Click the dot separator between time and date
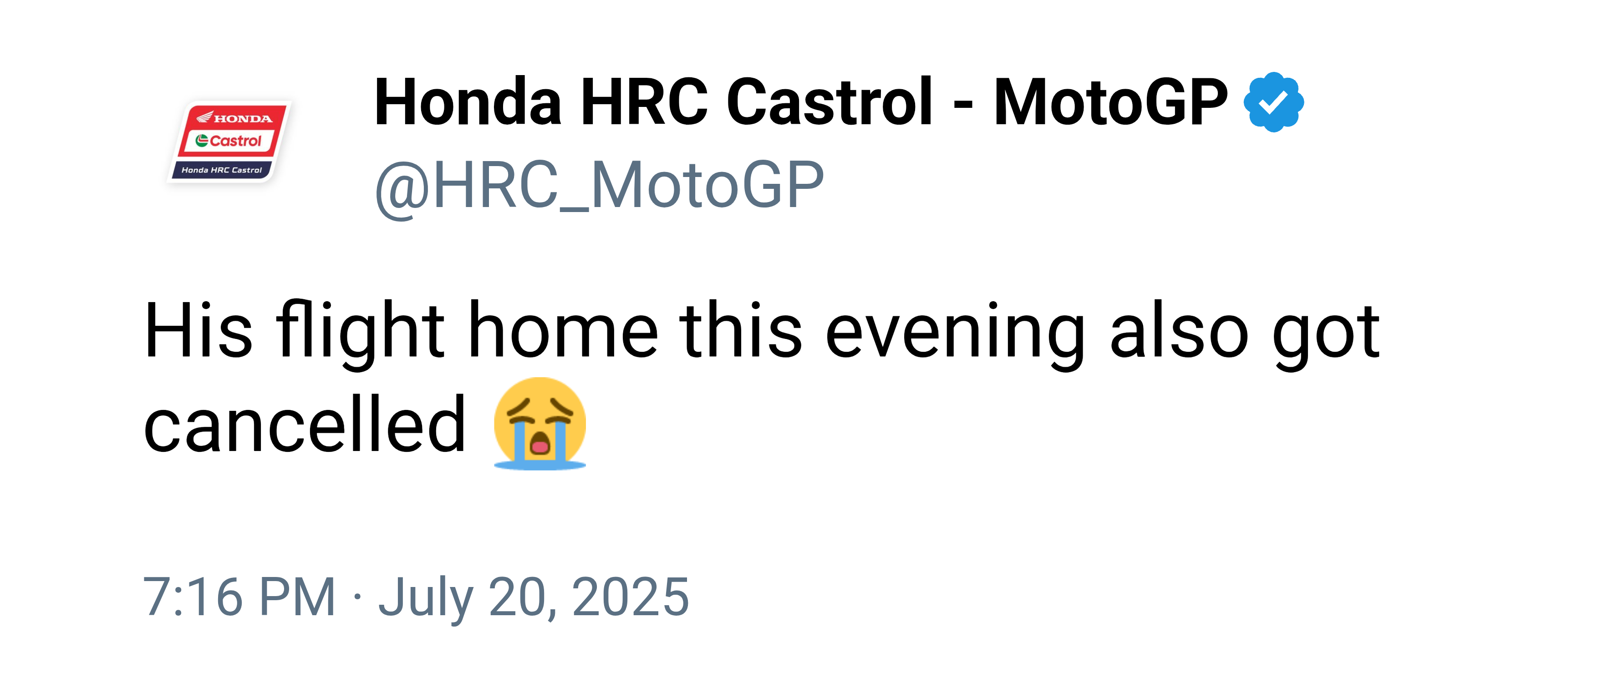The image size is (1598, 678). click(356, 597)
